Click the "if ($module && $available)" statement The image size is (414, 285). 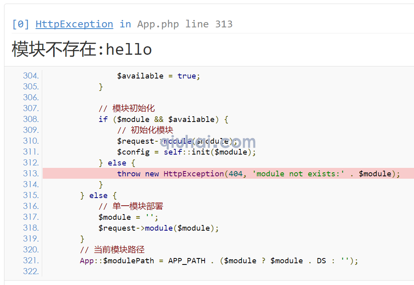tap(164, 120)
